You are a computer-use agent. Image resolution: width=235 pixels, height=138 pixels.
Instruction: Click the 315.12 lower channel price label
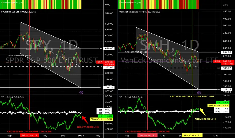(x=109, y=88)
